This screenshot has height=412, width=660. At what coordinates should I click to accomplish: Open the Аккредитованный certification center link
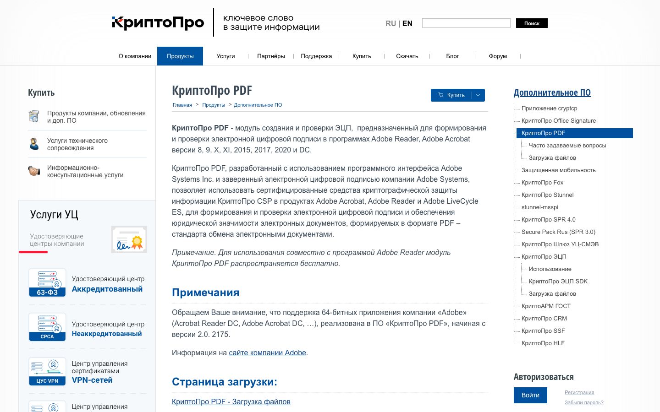pyautogui.click(x=107, y=289)
